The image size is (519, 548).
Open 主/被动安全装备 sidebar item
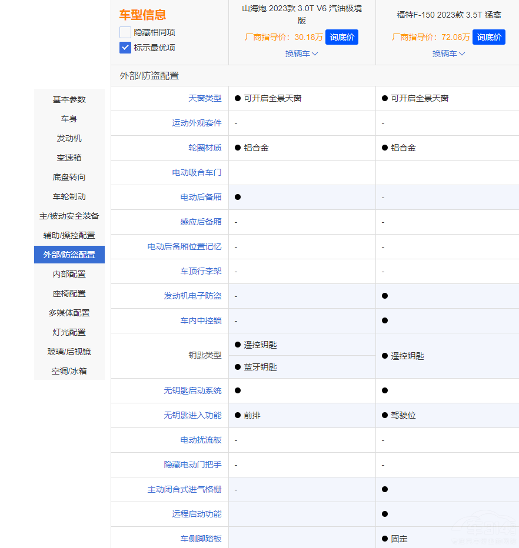pyautogui.click(x=69, y=216)
